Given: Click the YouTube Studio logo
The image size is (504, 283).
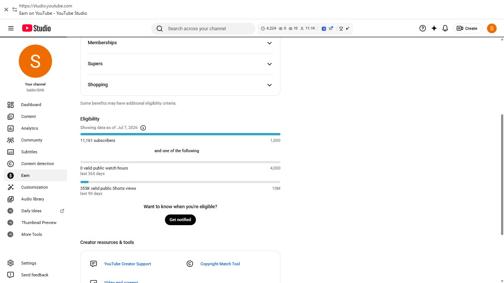Looking at the screenshot, I should pos(36,28).
